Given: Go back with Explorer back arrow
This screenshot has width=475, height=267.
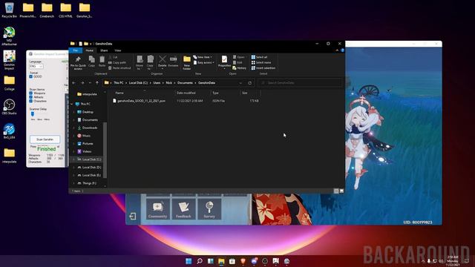Looking at the screenshot, I should click(x=74, y=82).
